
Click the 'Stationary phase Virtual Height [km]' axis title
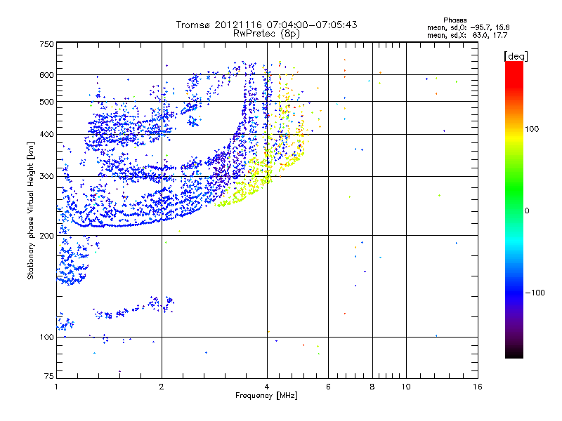click(31, 210)
